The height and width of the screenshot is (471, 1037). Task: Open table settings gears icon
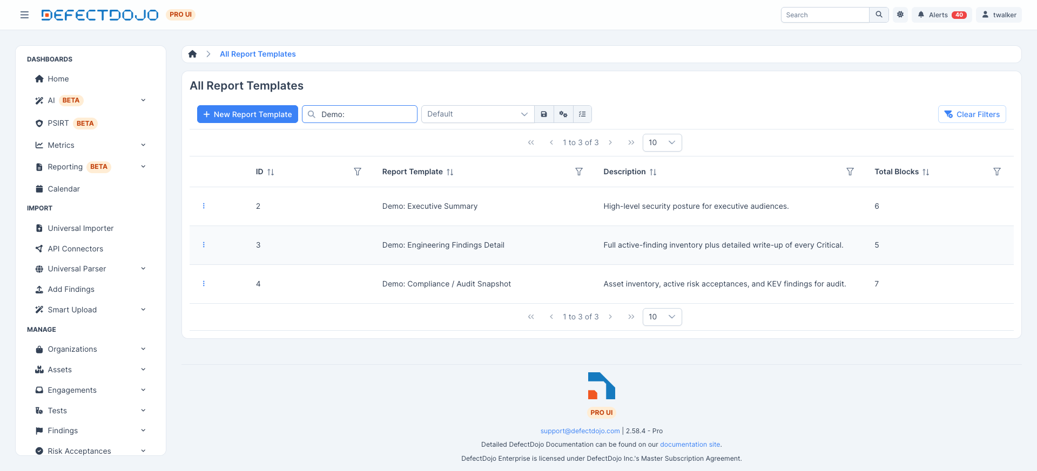563,114
